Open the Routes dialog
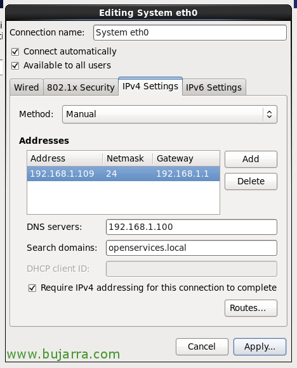Image resolution: width=297 pixels, height=368 pixels. pyautogui.click(x=251, y=308)
